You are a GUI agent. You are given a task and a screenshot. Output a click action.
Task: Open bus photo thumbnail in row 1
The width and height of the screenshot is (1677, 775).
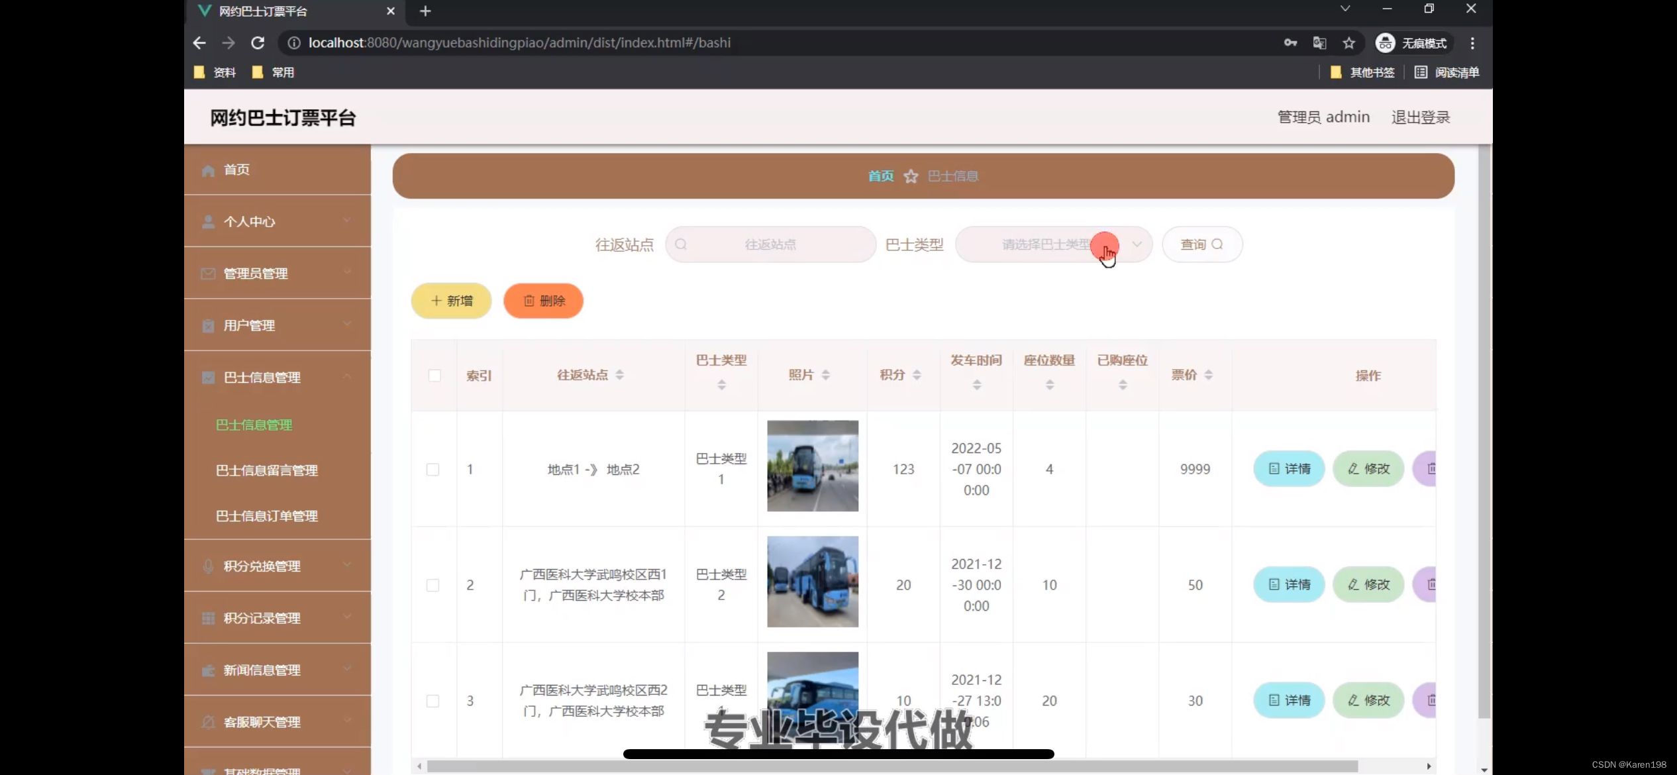(x=813, y=466)
